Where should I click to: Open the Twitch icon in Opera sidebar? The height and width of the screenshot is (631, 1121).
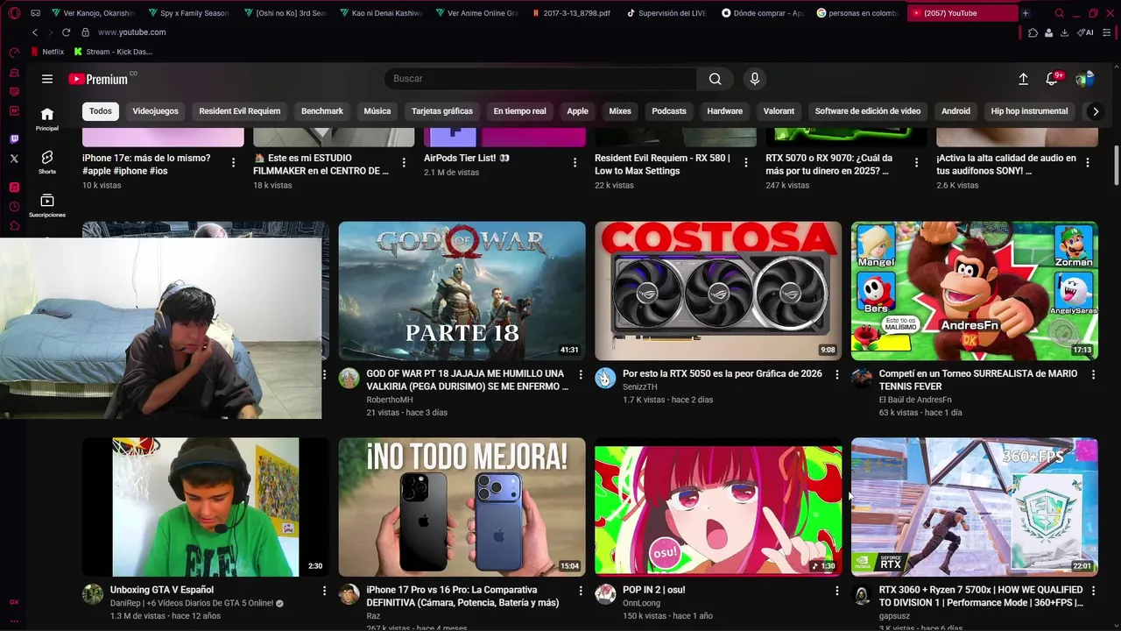[x=14, y=139]
